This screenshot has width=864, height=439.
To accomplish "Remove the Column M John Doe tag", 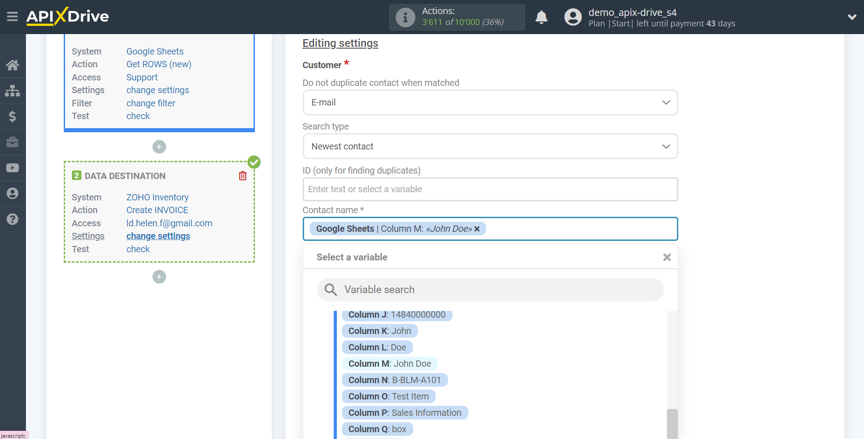I will 477,229.
